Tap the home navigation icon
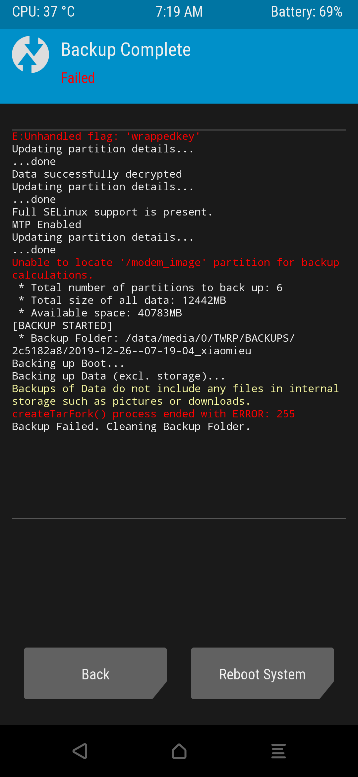This screenshot has height=777, width=358. point(179,751)
